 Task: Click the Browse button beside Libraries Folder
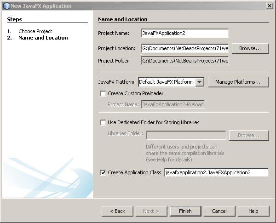click(249, 135)
